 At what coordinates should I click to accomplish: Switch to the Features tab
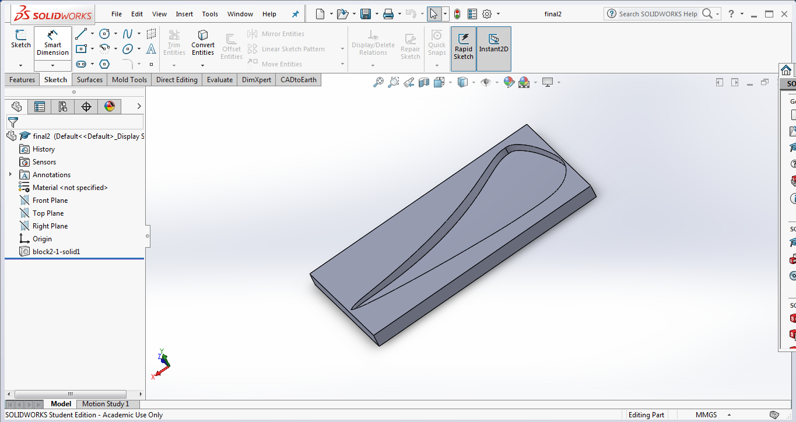22,80
